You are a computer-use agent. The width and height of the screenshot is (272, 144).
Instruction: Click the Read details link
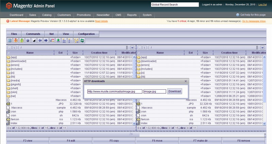[x=101, y=21]
